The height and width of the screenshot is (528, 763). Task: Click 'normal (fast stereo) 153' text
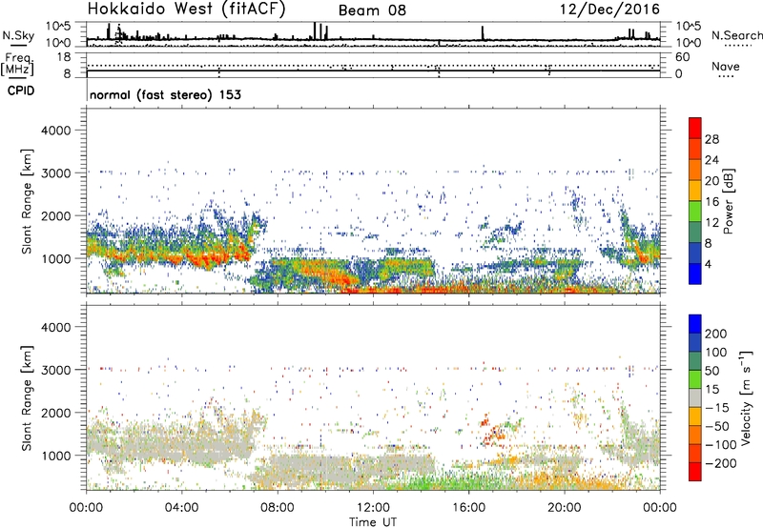165,94
